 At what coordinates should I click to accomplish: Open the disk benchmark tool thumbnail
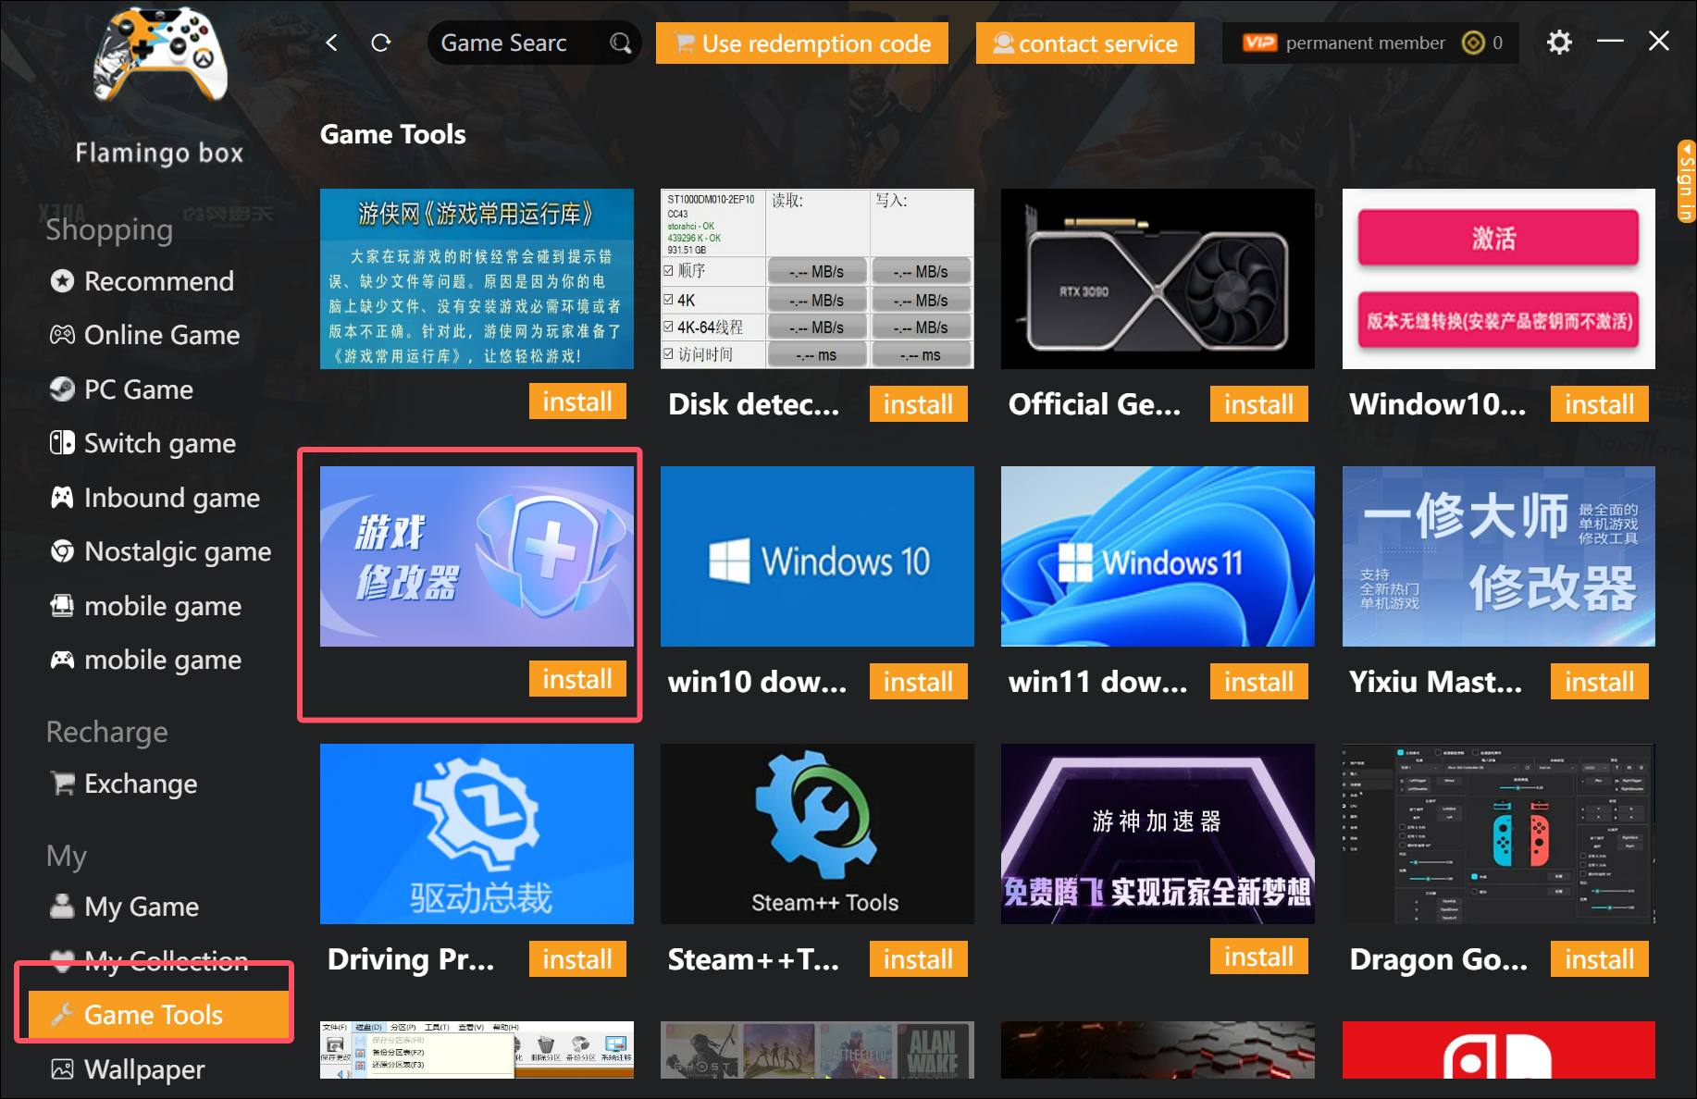click(x=817, y=278)
